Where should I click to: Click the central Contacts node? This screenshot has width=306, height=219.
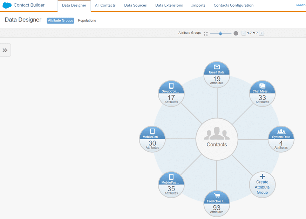[x=217, y=139]
